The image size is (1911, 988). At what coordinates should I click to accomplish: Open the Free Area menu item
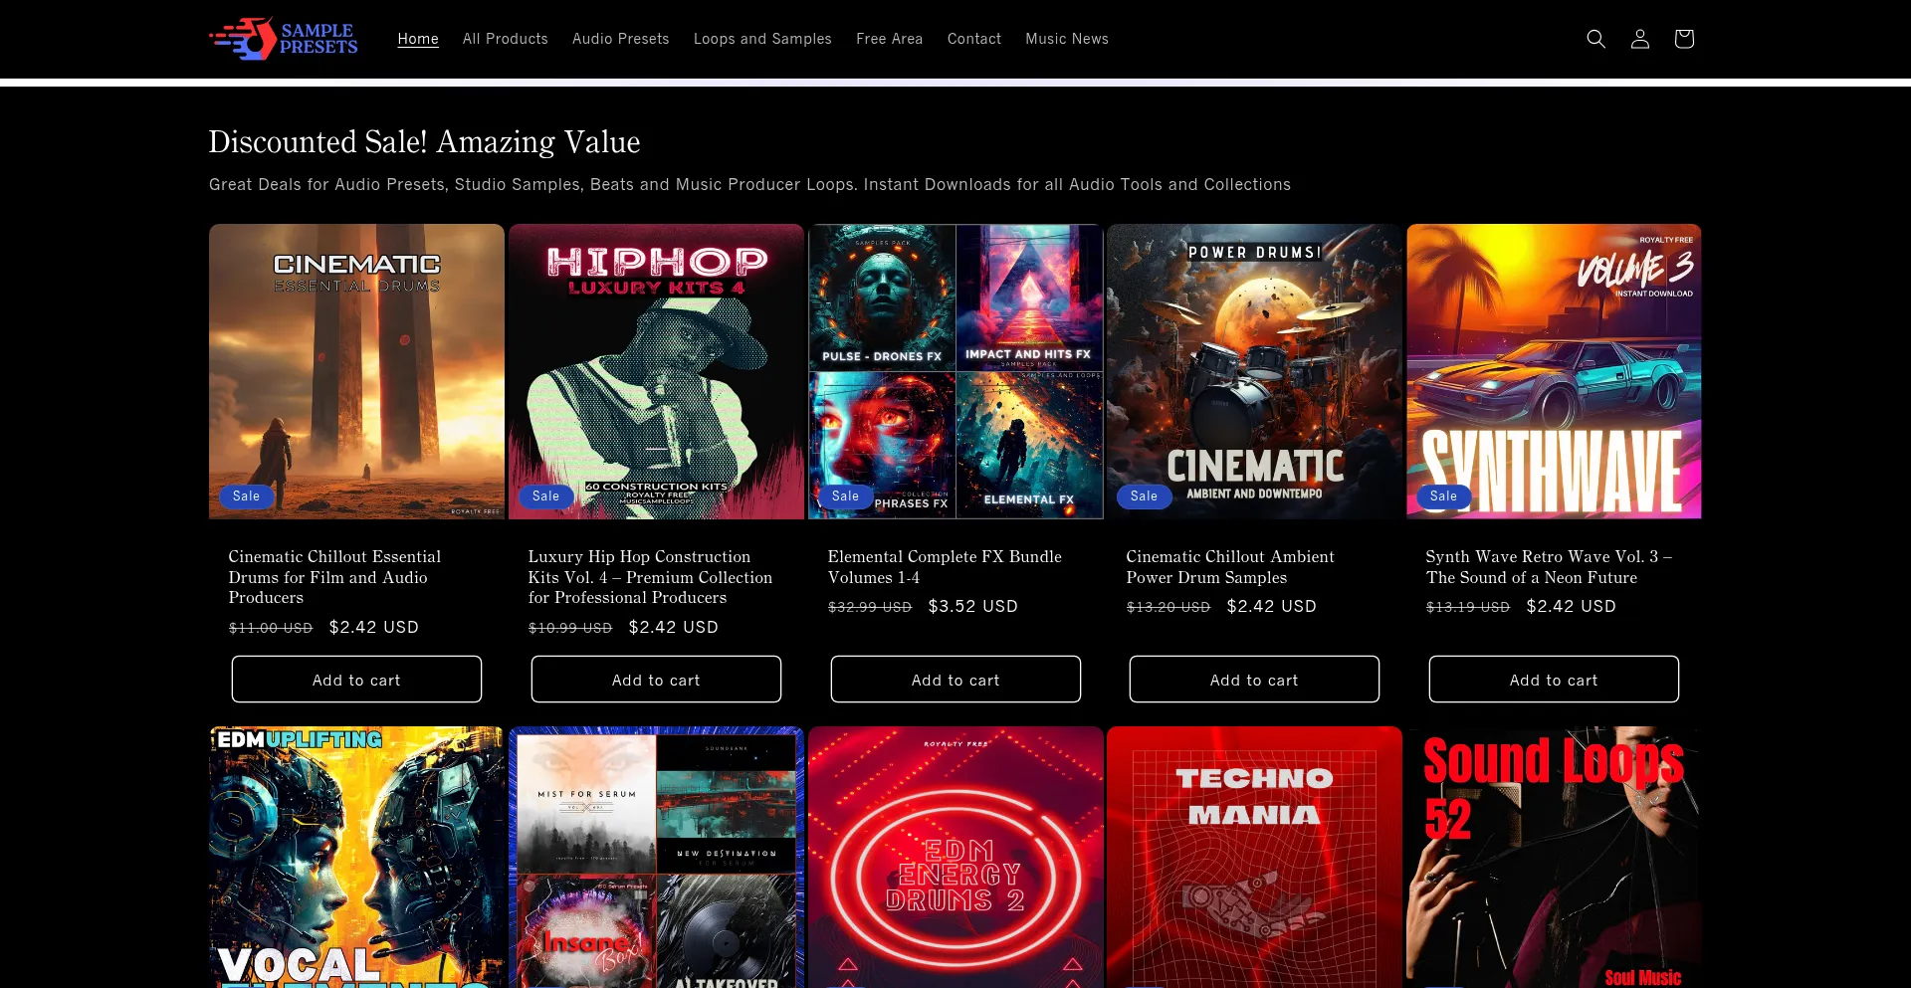point(890,39)
